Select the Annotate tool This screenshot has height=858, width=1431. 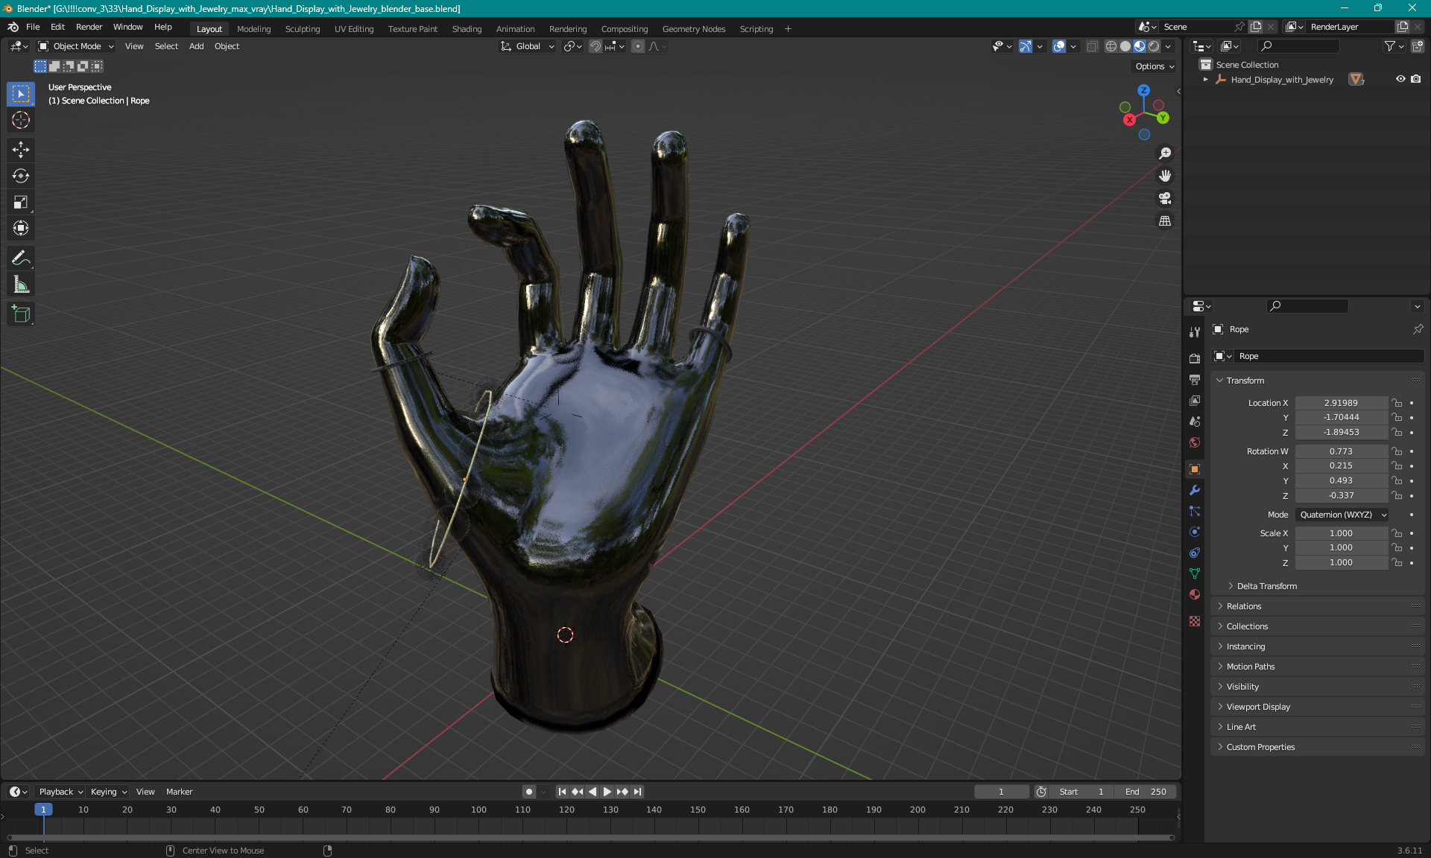click(21, 258)
